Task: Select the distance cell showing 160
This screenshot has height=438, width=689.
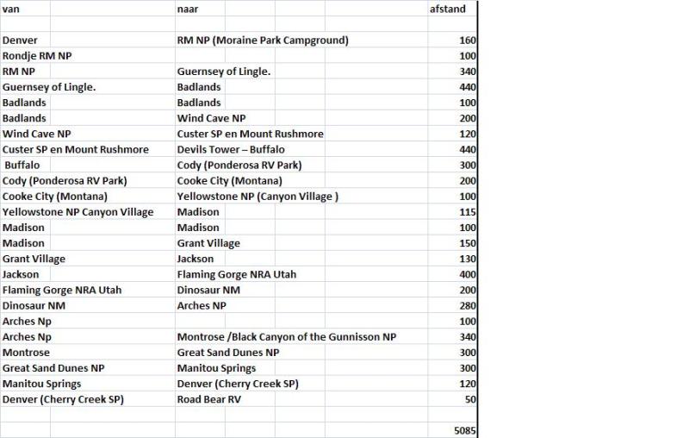Action: [x=468, y=41]
